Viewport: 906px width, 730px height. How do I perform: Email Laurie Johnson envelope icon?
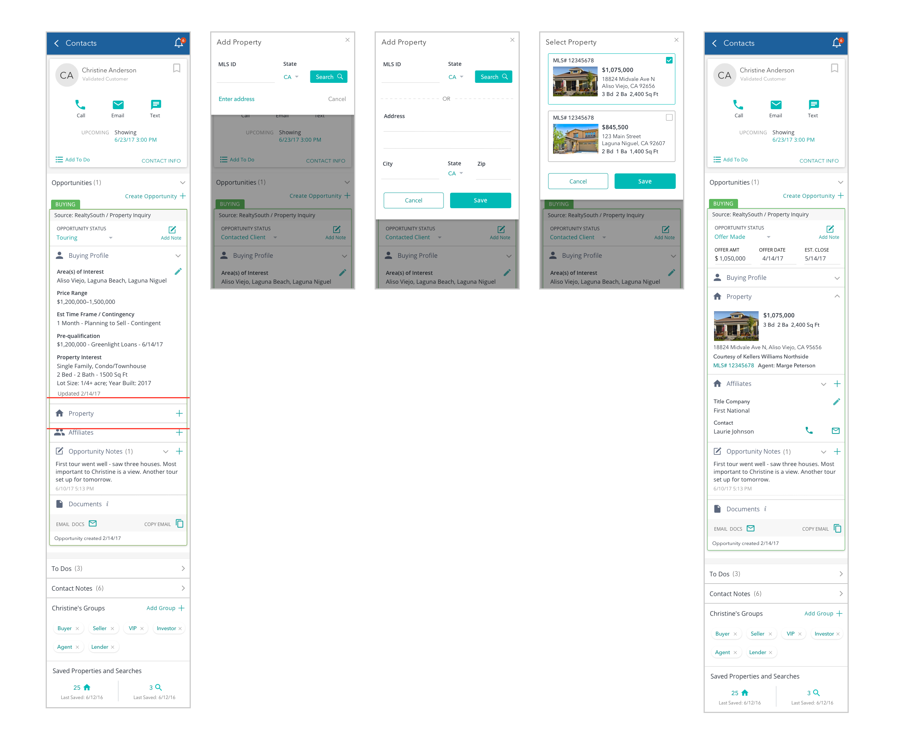coord(836,430)
